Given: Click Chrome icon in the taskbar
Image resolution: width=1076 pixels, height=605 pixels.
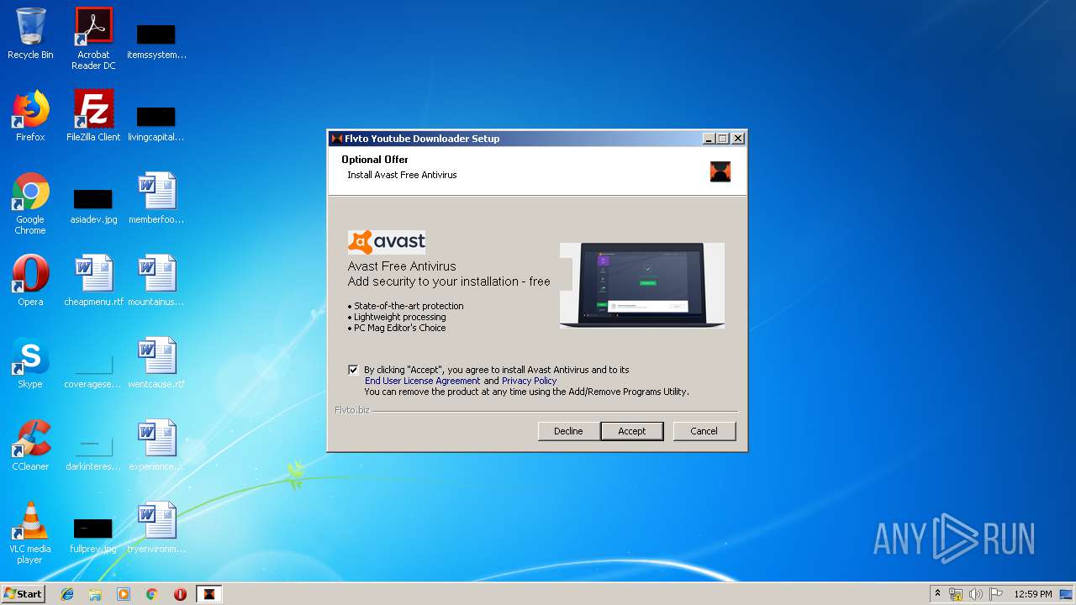Looking at the screenshot, I should pyautogui.click(x=151, y=594).
